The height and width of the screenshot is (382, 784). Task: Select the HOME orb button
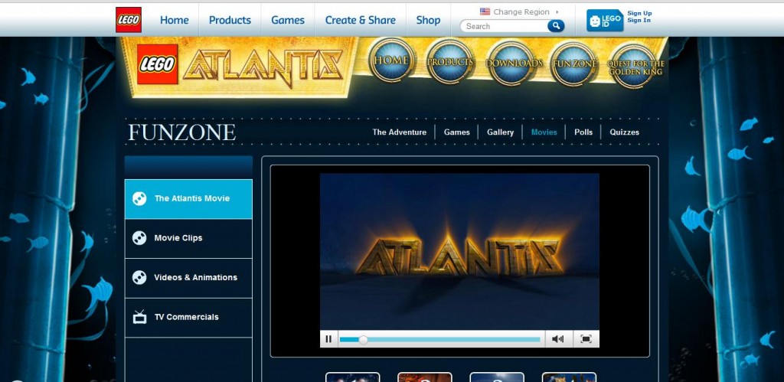(x=392, y=61)
